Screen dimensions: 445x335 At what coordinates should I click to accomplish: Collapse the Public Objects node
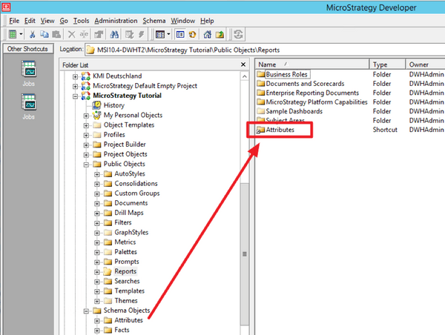(x=86, y=165)
